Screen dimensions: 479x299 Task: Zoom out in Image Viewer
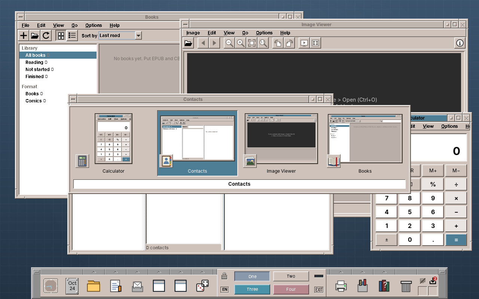[x=229, y=43]
